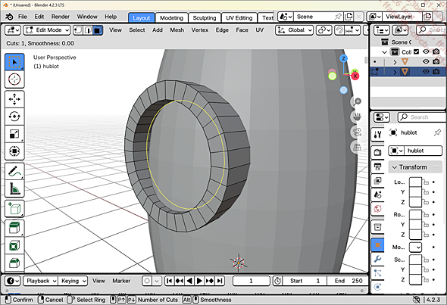This screenshot has width=447, height=305.
Task: Jump to the first frame
Action: click(x=170, y=281)
